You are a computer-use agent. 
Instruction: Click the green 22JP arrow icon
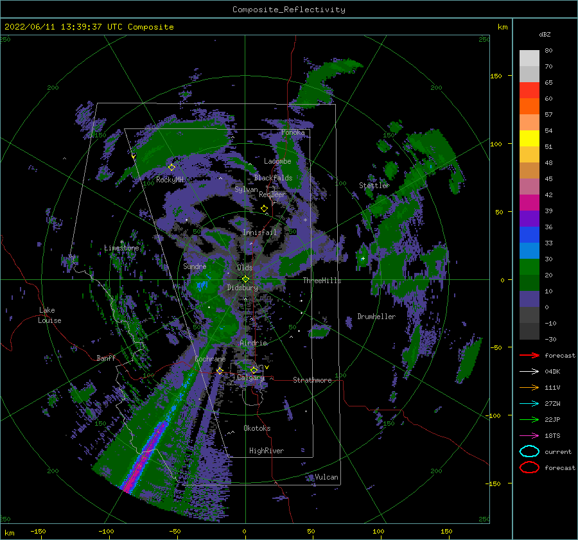pyautogui.click(x=529, y=419)
